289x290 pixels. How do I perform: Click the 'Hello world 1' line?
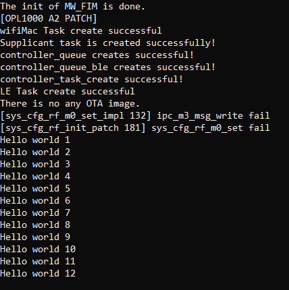click(x=35, y=140)
